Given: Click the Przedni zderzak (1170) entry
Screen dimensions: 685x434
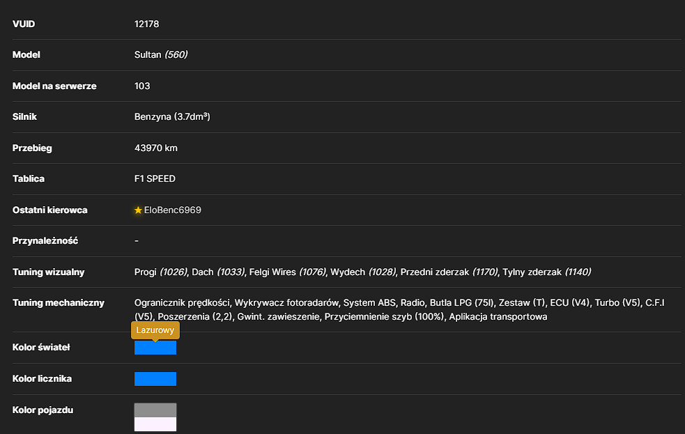Looking at the screenshot, I should [449, 272].
